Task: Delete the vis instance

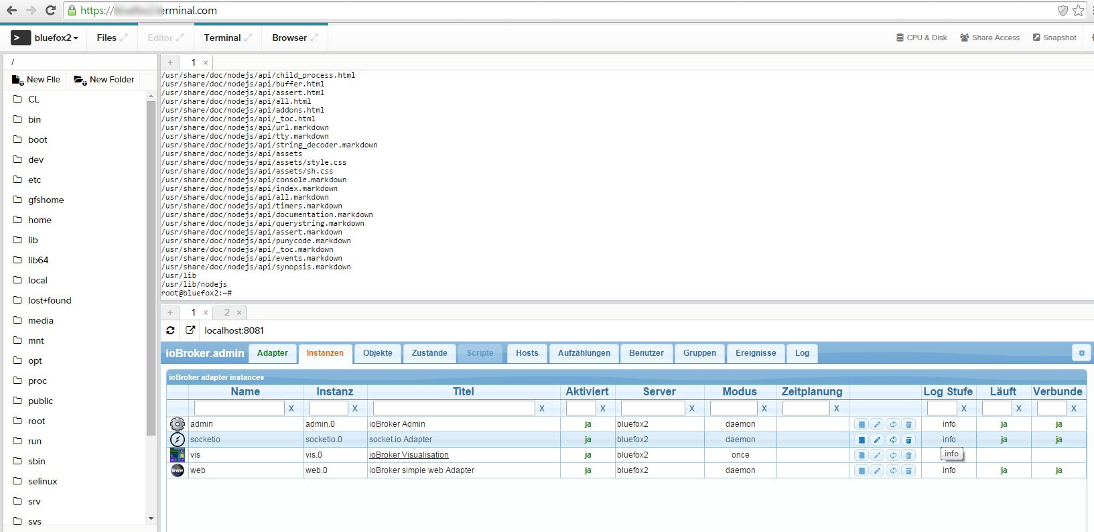Action: [x=908, y=455]
